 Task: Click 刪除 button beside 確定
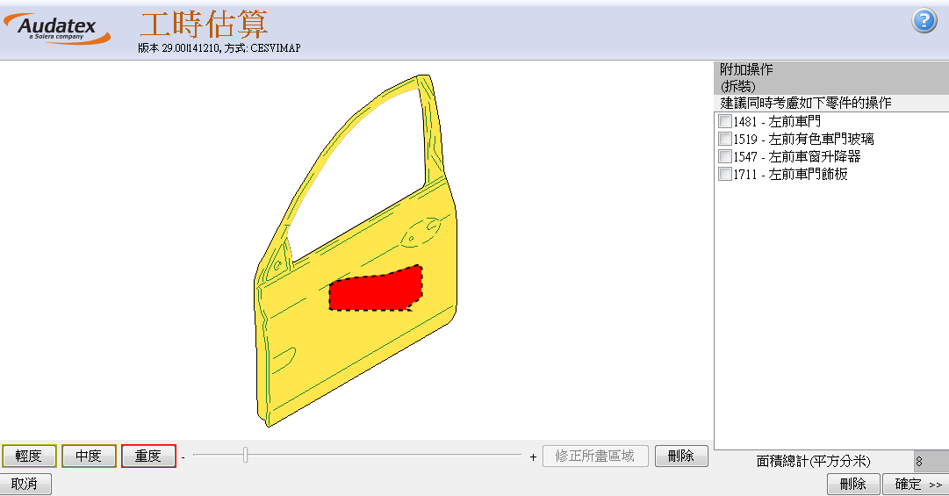(852, 484)
